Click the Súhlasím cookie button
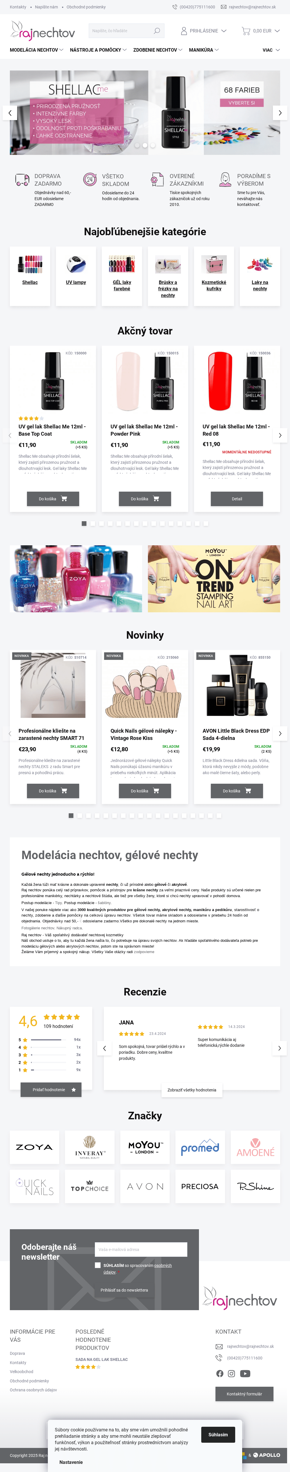Image resolution: width=290 pixels, height=1472 pixels. [218, 1434]
